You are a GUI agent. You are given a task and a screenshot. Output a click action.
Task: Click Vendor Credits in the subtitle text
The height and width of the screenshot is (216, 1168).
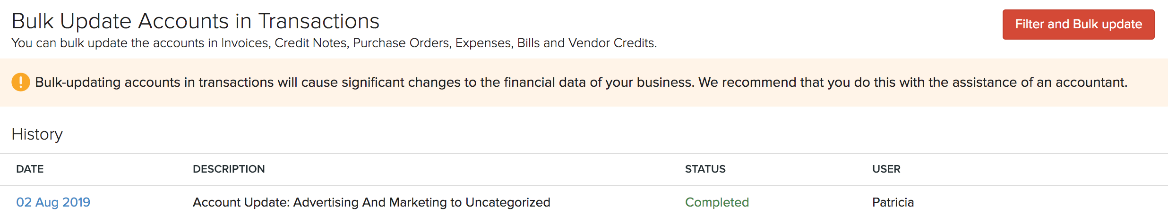click(x=612, y=43)
